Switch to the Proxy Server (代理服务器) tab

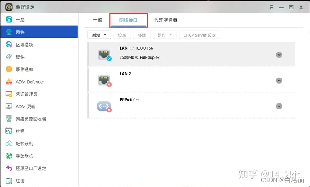pos(166,20)
